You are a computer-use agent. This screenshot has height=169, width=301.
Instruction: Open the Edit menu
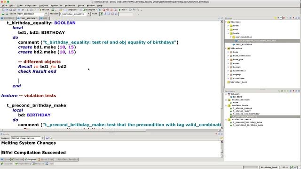click(12, 6)
